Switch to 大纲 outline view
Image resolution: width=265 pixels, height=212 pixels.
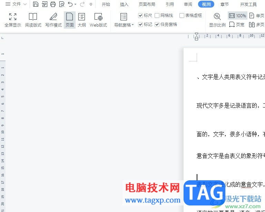click(82, 20)
